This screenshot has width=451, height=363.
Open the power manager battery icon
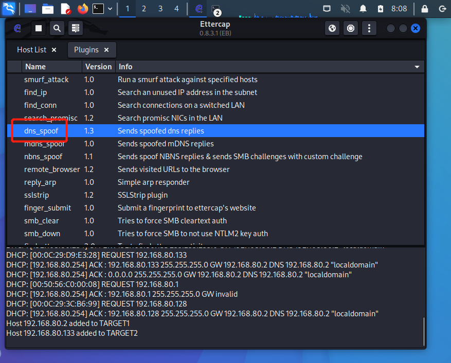[x=380, y=9]
